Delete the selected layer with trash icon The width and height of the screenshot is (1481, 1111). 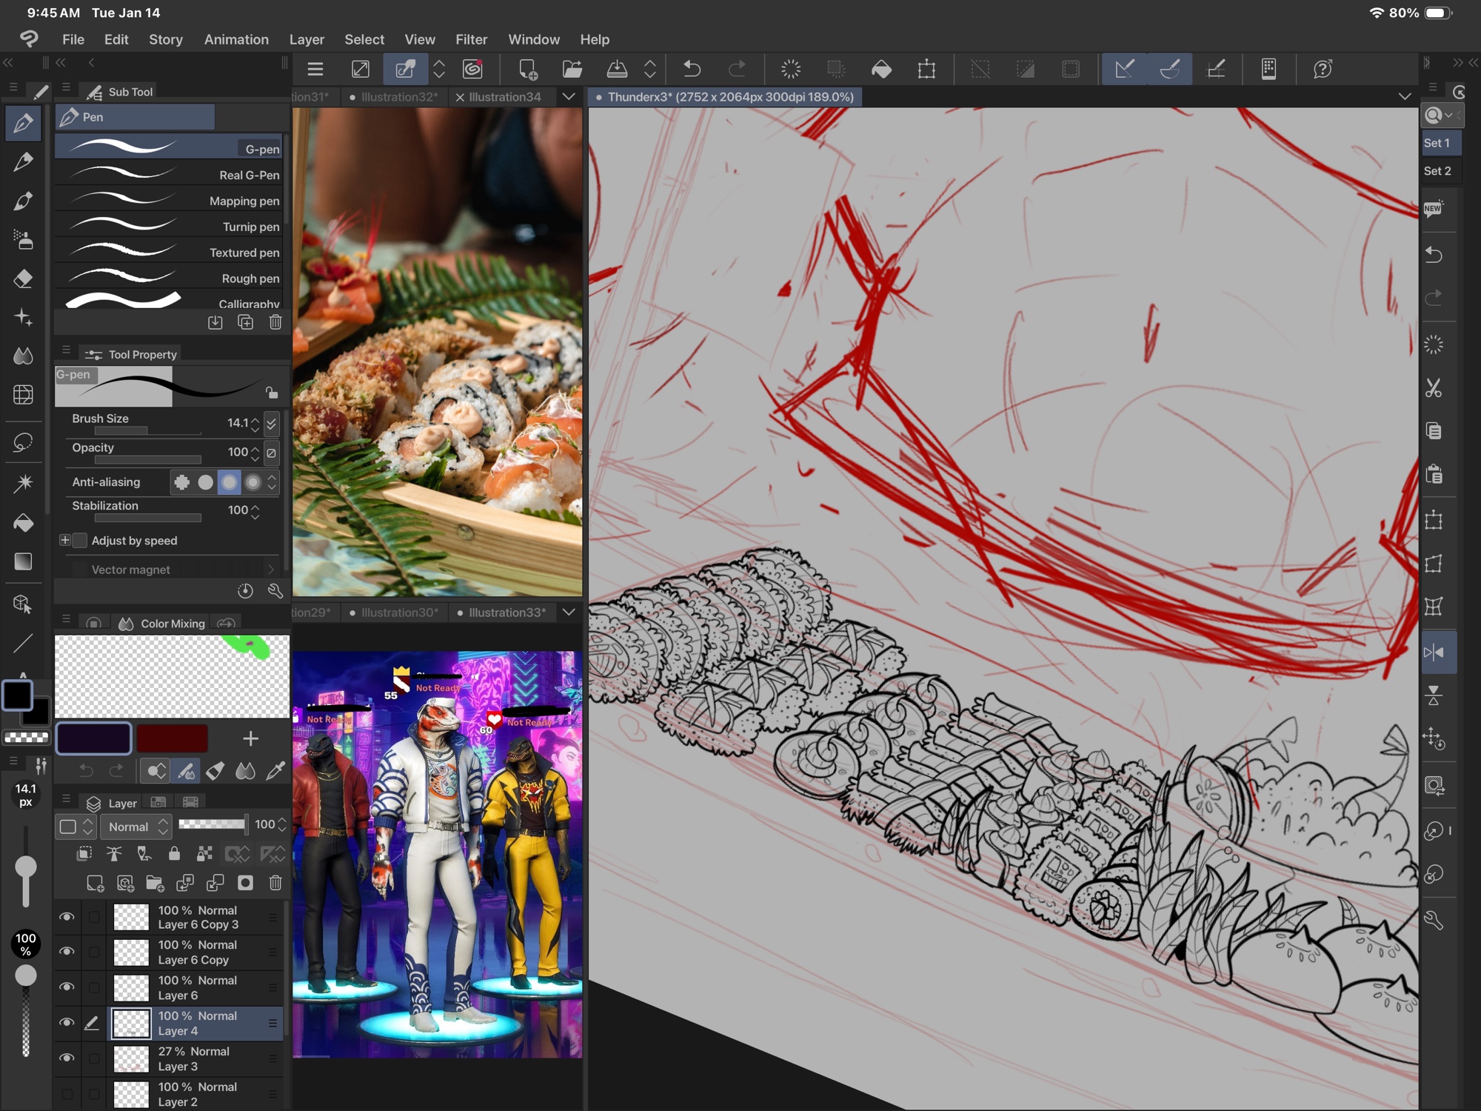point(275,883)
